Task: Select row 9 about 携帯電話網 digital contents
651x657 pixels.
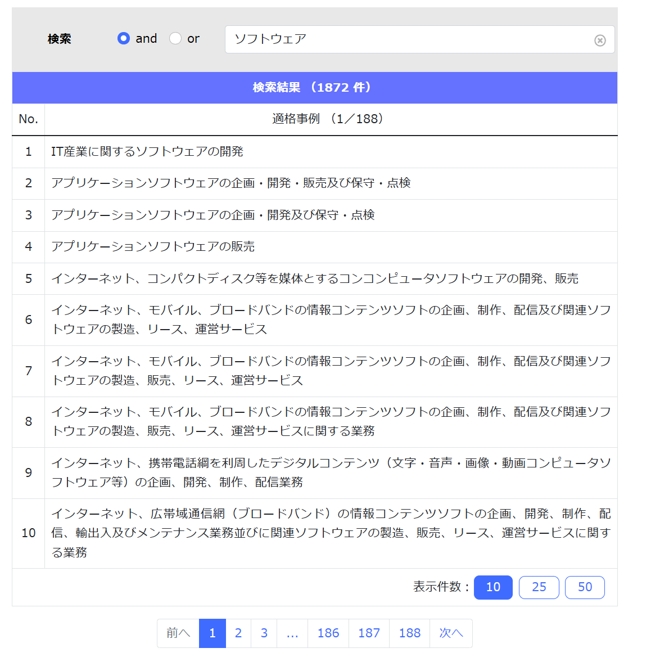Action: pyautogui.click(x=315, y=472)
